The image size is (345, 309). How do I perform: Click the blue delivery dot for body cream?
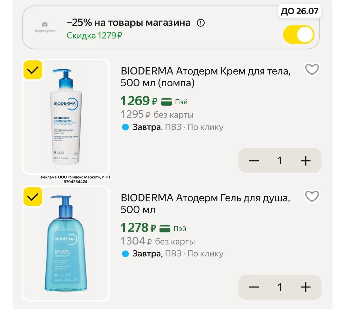click(125, 127)
